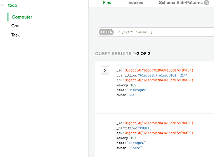Switch to the Indexes tab
The width and height of the screenshot is (214, 157).
pos(135,3)
